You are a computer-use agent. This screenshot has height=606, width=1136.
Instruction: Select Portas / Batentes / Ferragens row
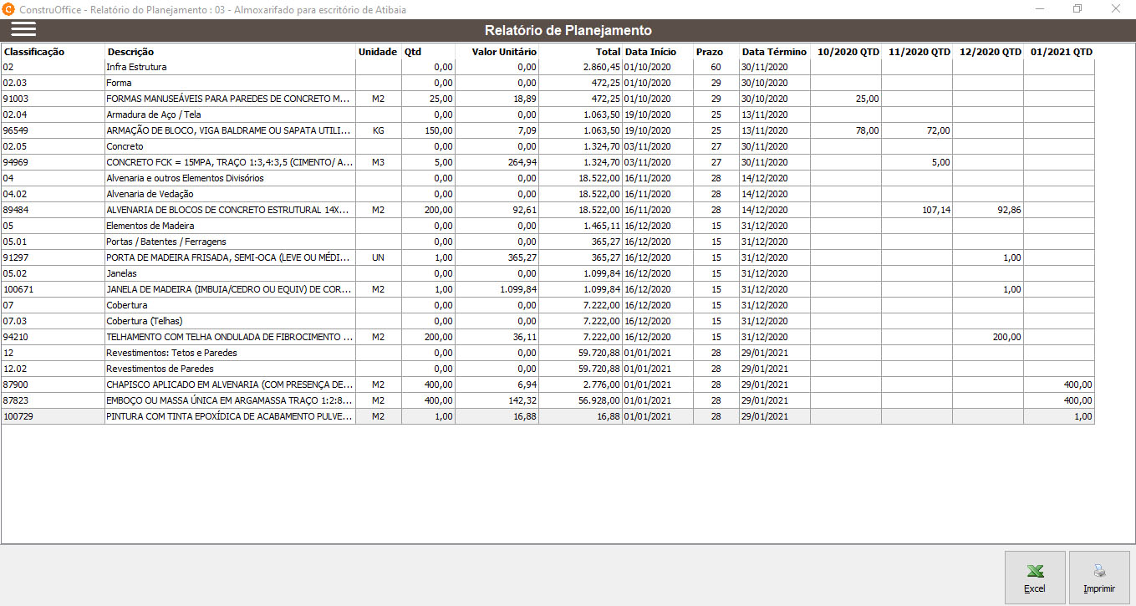click(x=548, y=242)
